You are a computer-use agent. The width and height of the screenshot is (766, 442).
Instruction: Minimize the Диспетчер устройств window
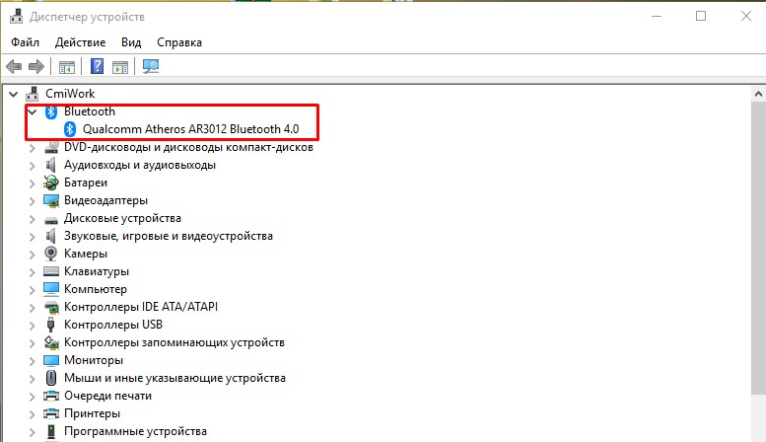(x=657, y=16)
